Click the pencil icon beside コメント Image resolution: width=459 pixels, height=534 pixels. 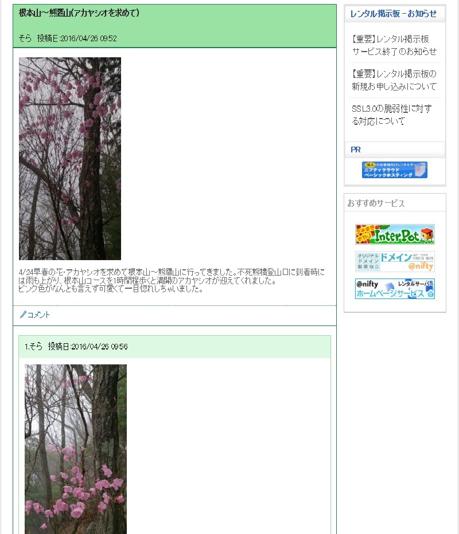pyautogui.click(x=23, y=315)
